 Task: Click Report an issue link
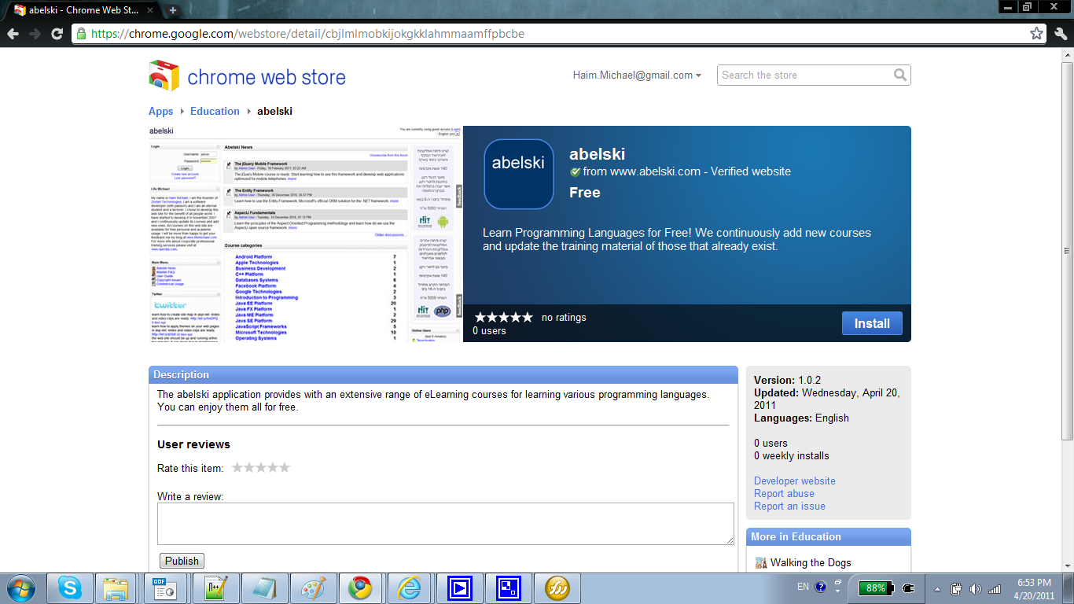789,506
